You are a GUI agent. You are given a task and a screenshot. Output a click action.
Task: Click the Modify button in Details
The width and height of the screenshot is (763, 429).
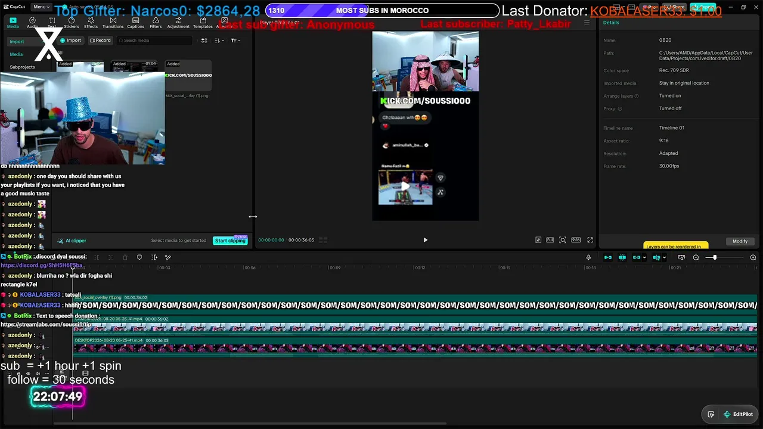740,241
